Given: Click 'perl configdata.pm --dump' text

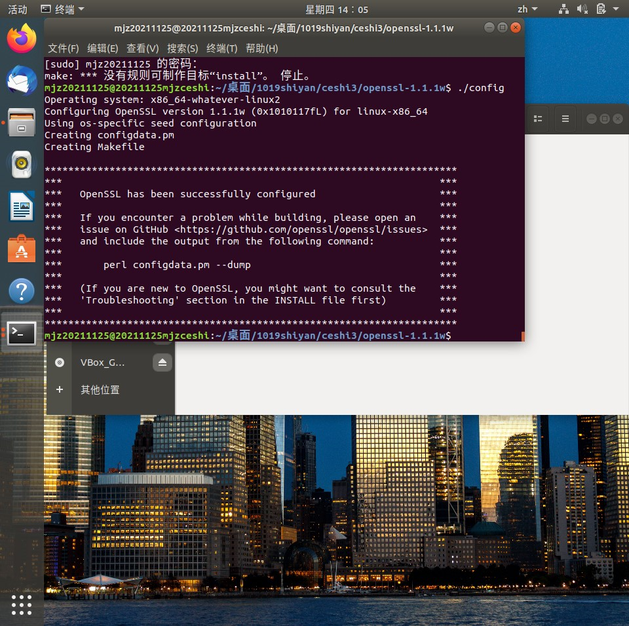Looking at the screenshot, I should click(x=177, y=265).
